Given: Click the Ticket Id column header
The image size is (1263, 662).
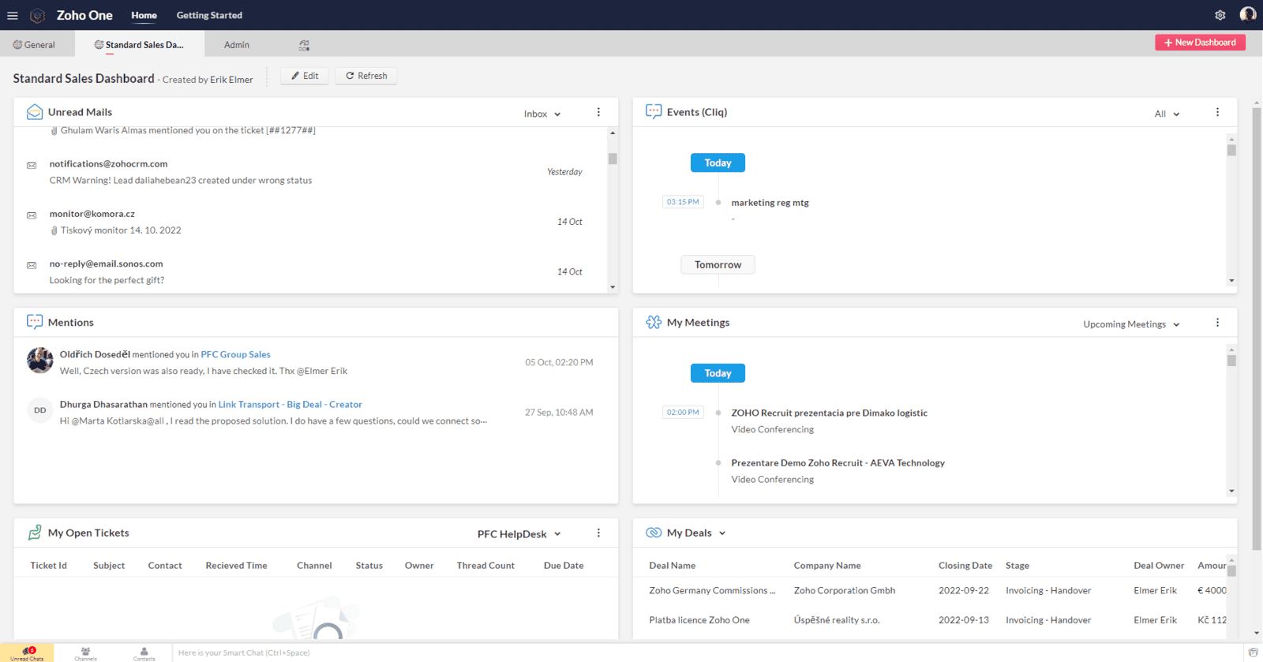Looking at the screenshot, I should pos(48,566).
